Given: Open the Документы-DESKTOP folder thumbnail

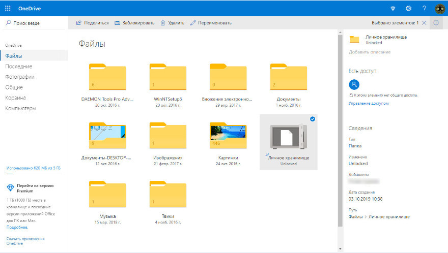Looking at the screenshot, I should (x=107, y=135).
